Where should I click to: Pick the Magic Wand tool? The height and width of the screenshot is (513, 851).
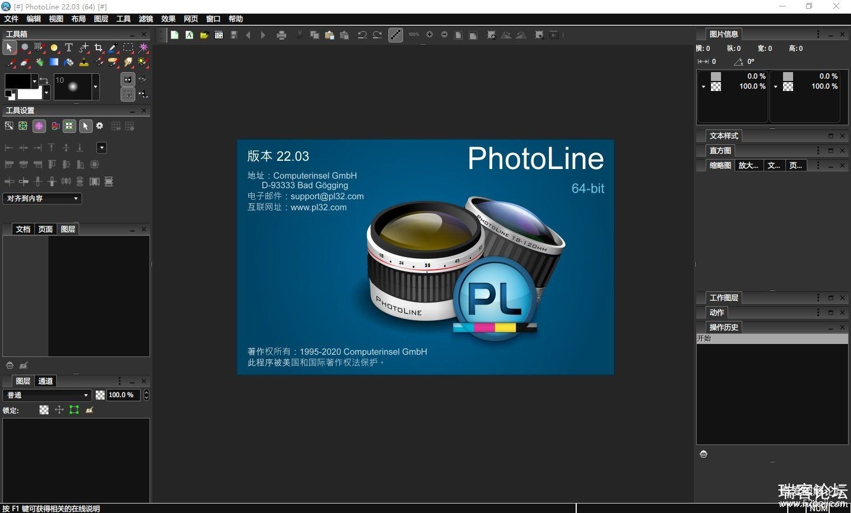click(x=143, y=47)
